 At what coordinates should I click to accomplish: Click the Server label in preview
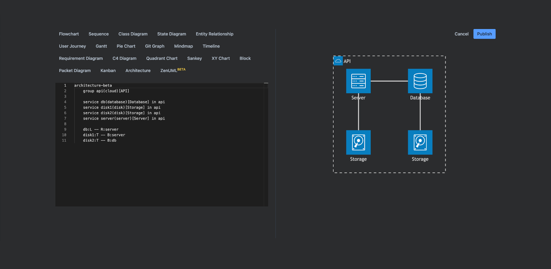pos(358,98)
